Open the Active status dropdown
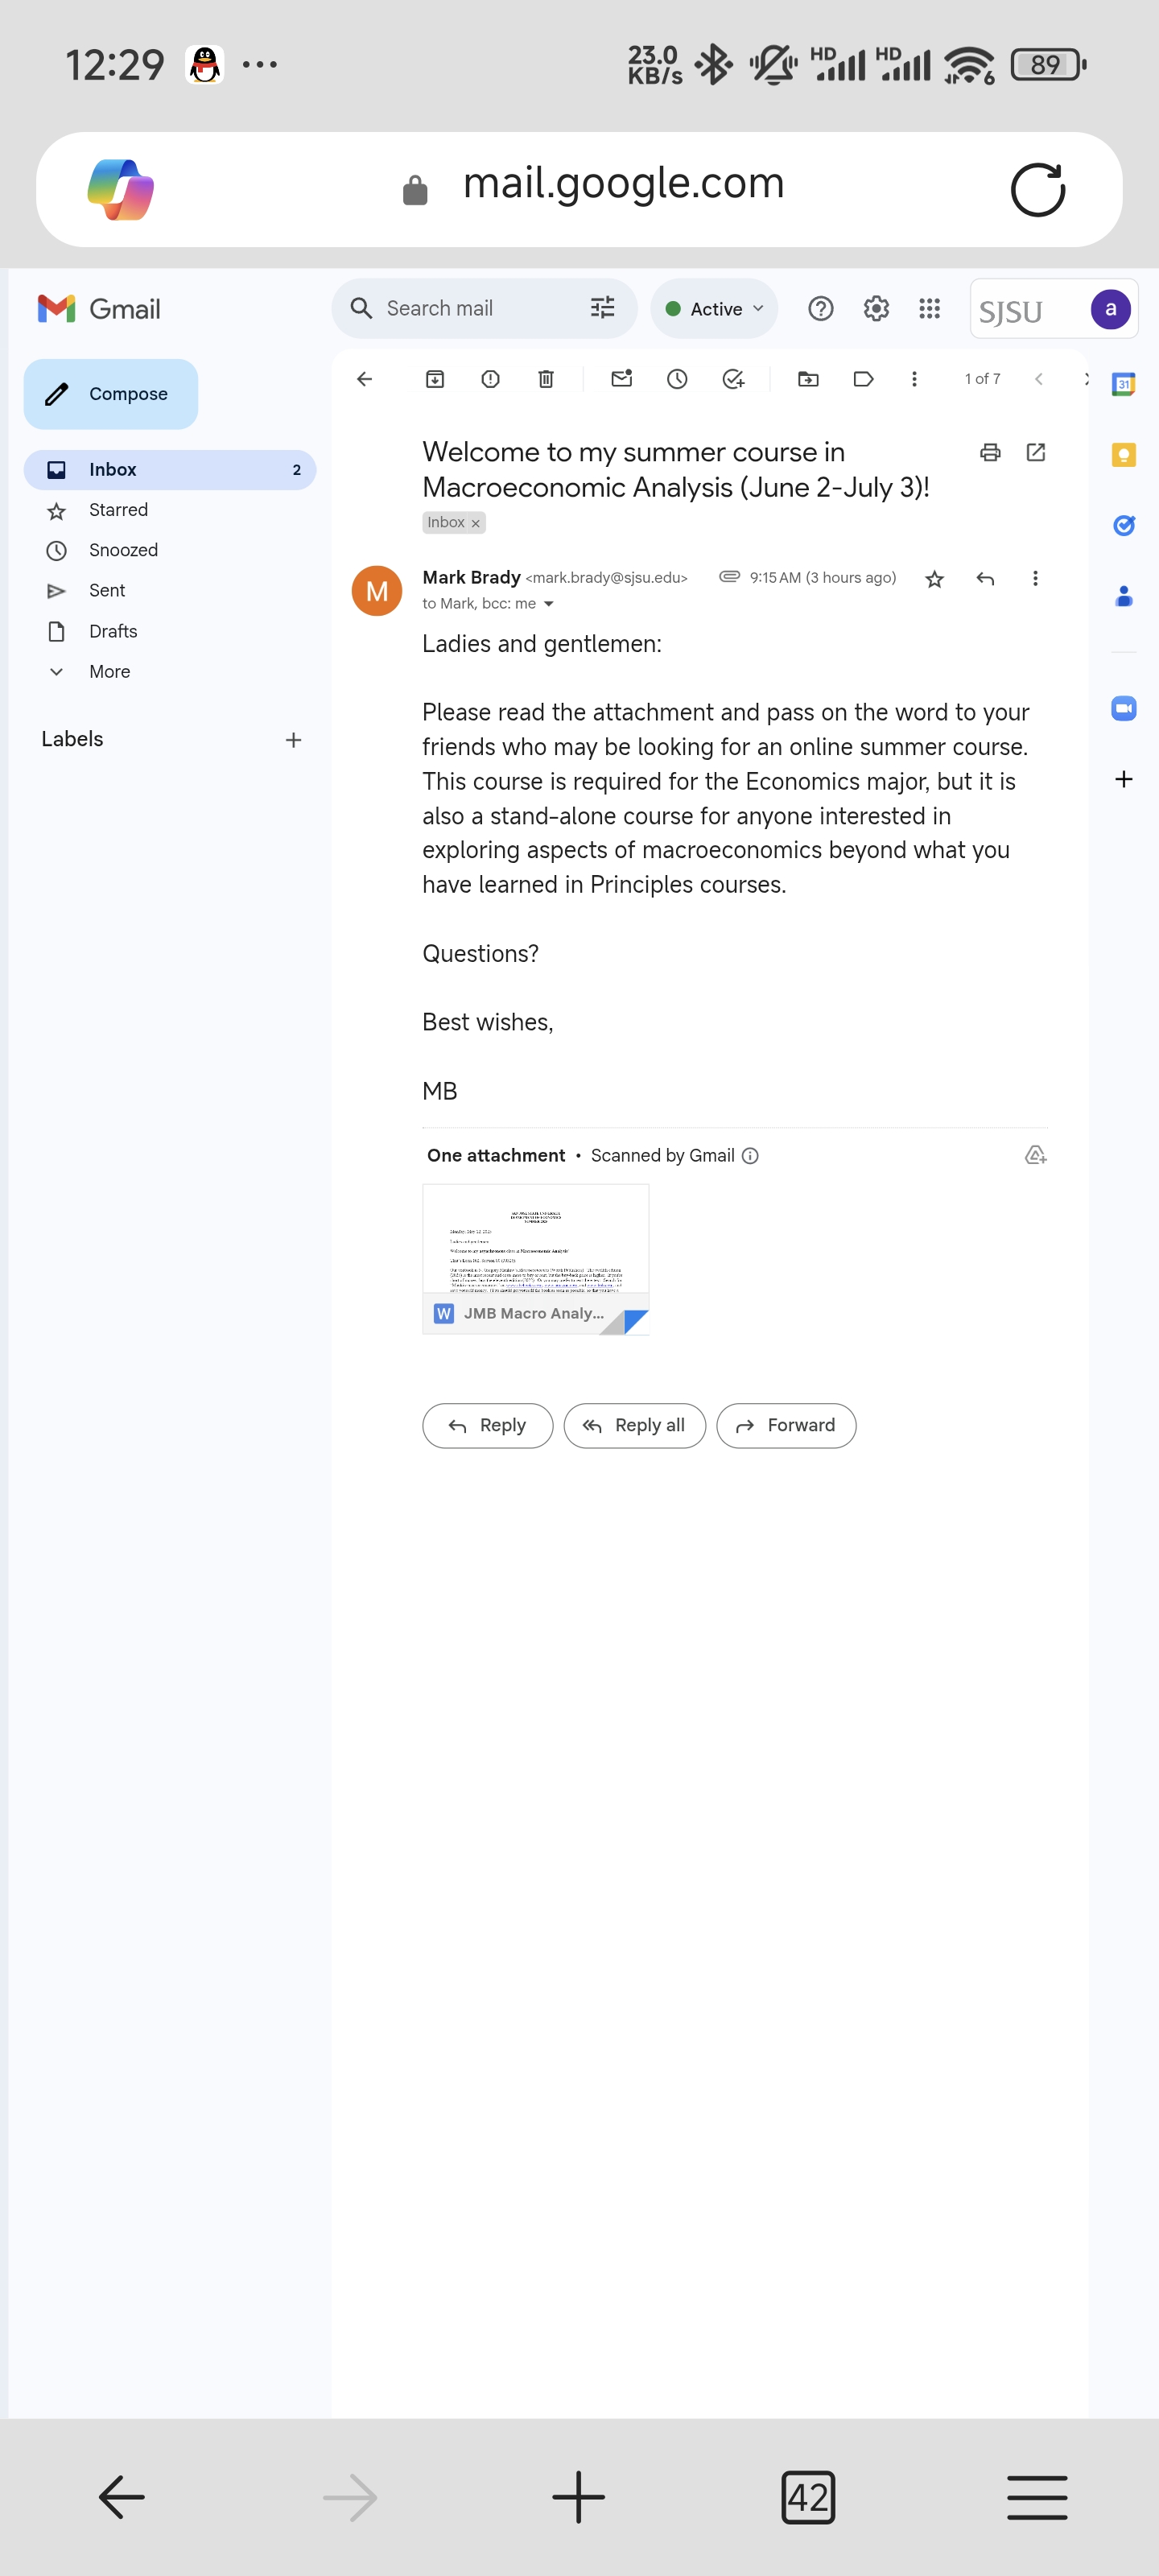 point(714,309)
